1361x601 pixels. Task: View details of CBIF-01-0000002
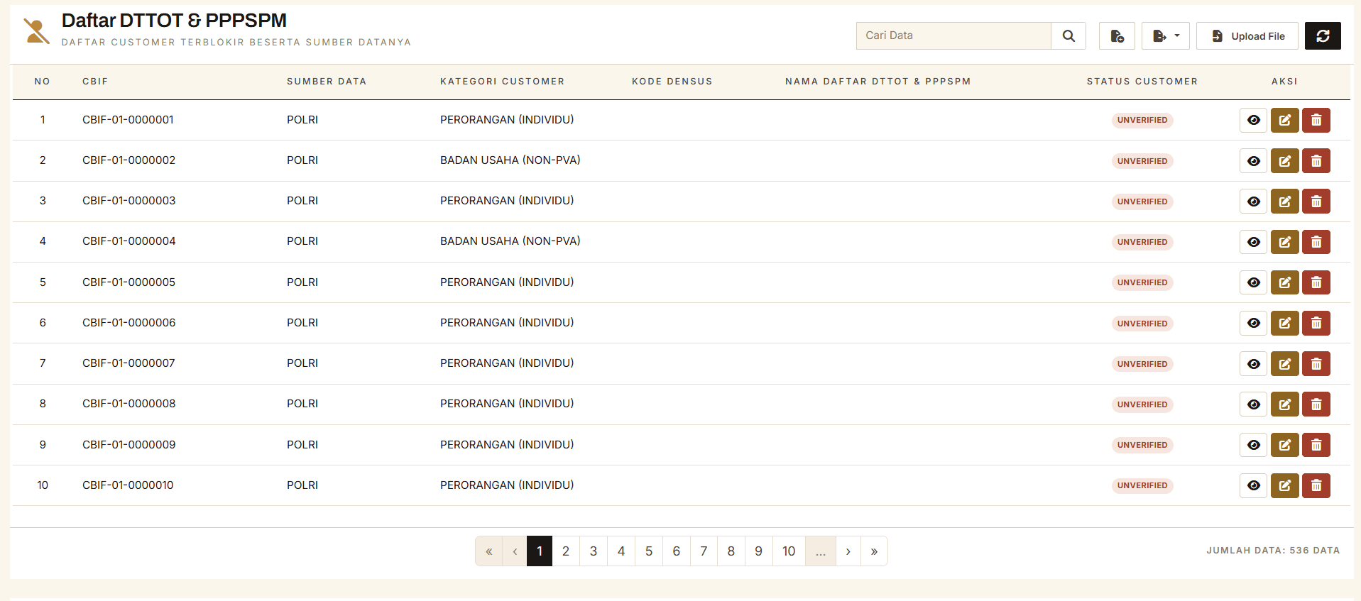(1254, 161)
